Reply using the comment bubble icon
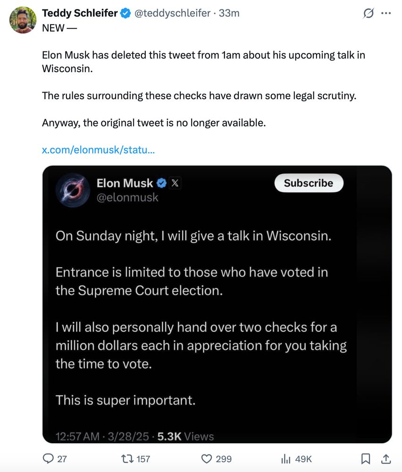This screenshot has width=402, height=472. pyautogui.click(x=48, y=458)
